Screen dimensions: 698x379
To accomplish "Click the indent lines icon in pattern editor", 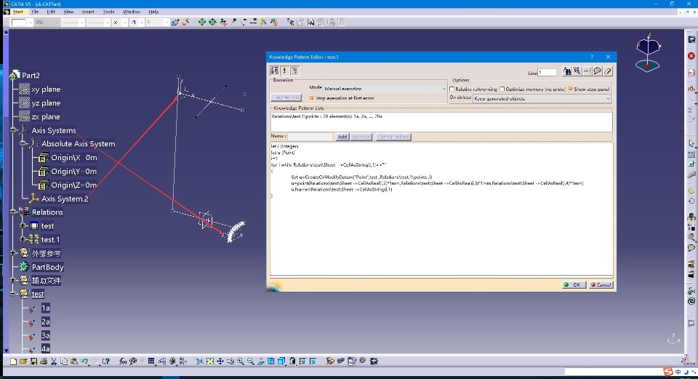I will pos(294,71).
